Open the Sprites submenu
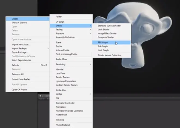Screen dimensions: 180x128 click(71, 94)
